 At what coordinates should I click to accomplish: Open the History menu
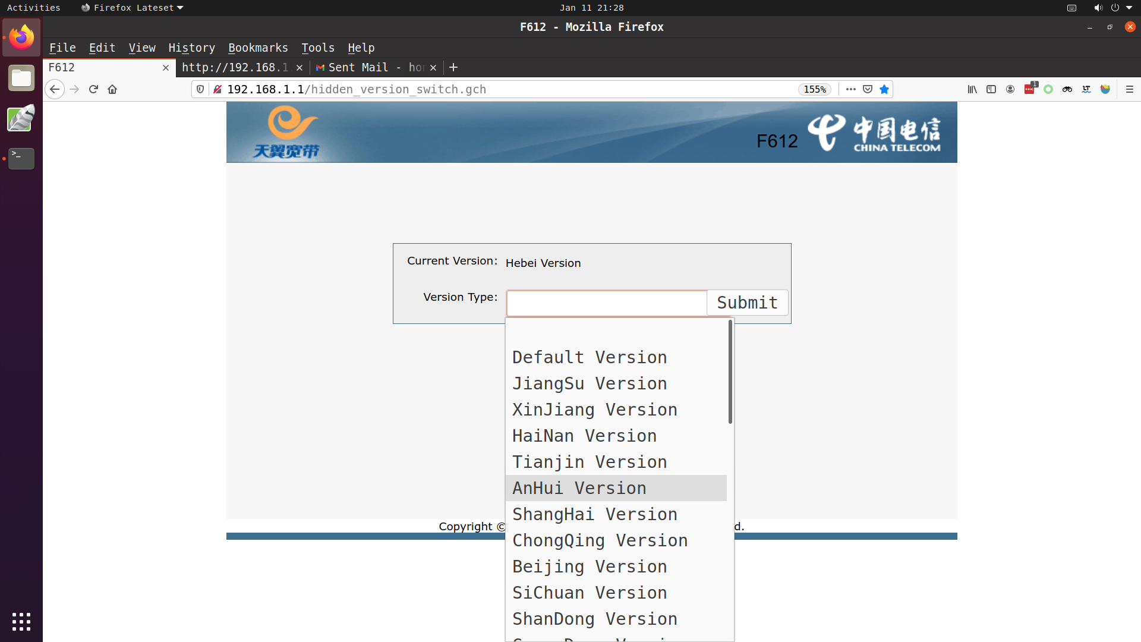[191, 48]
